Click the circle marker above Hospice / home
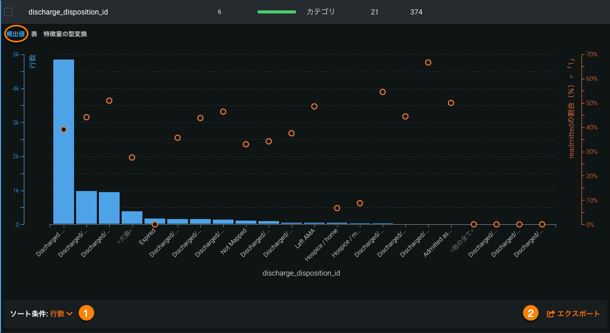This screenshot has width=610, height=333. click(x=337, y=208)
